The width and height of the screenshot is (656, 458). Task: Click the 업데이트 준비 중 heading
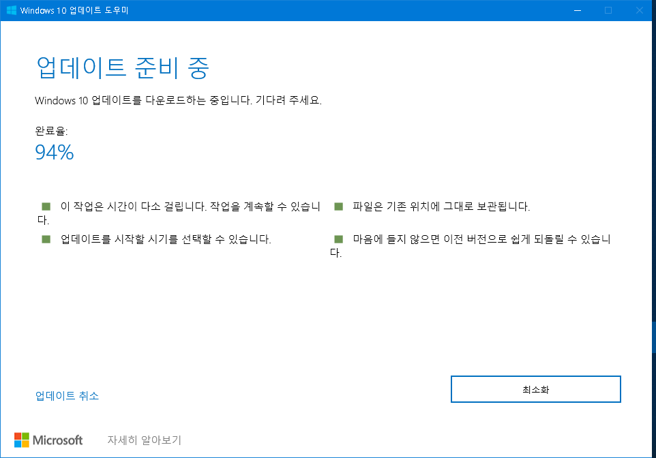click(123, 67)
